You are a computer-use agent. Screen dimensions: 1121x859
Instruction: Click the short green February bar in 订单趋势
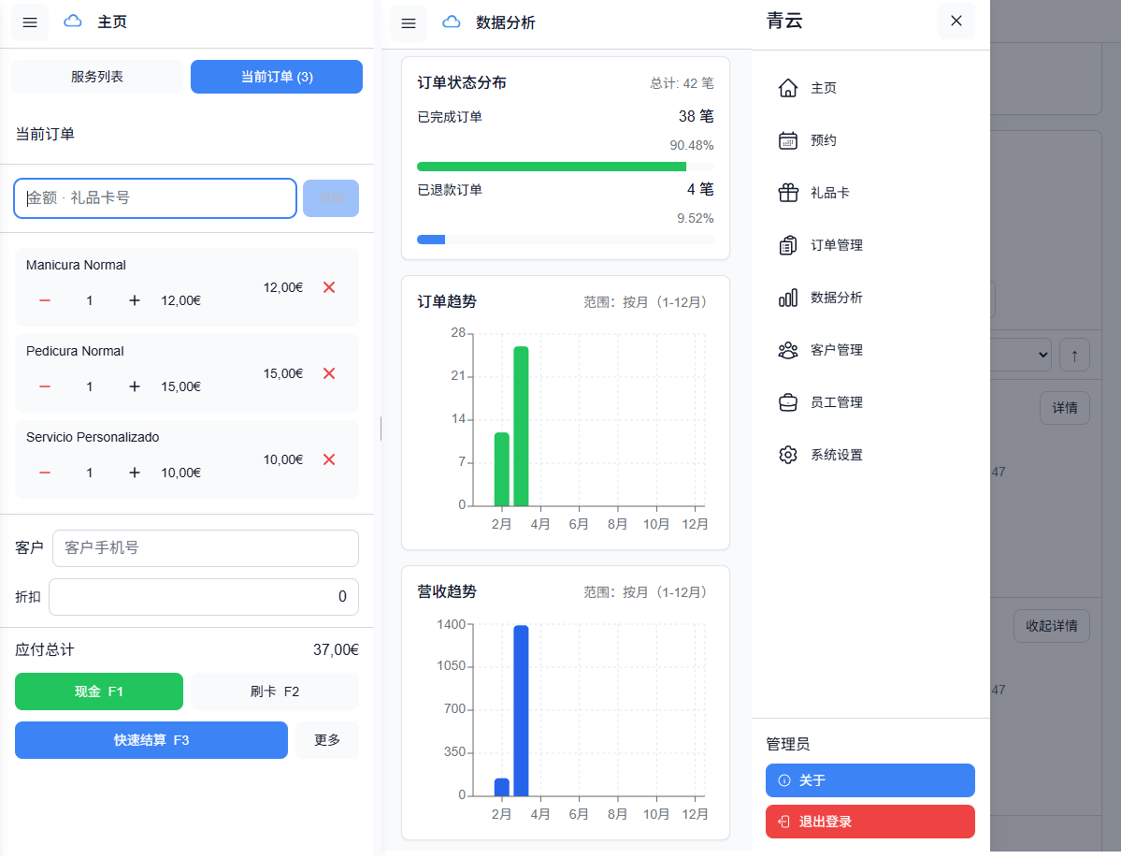[x=502, y=470]
